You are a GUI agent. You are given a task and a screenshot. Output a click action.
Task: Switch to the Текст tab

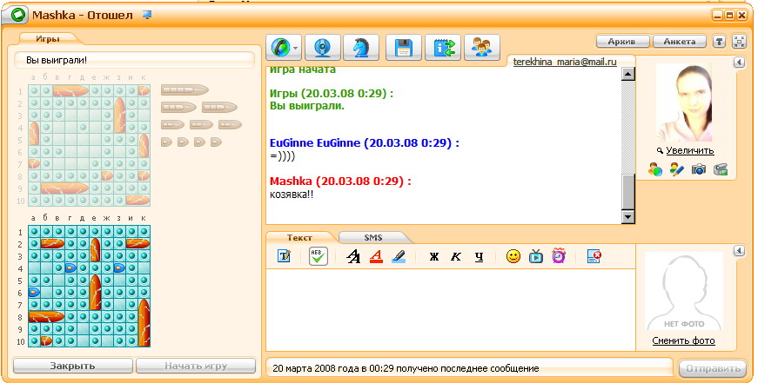(299, 237)
